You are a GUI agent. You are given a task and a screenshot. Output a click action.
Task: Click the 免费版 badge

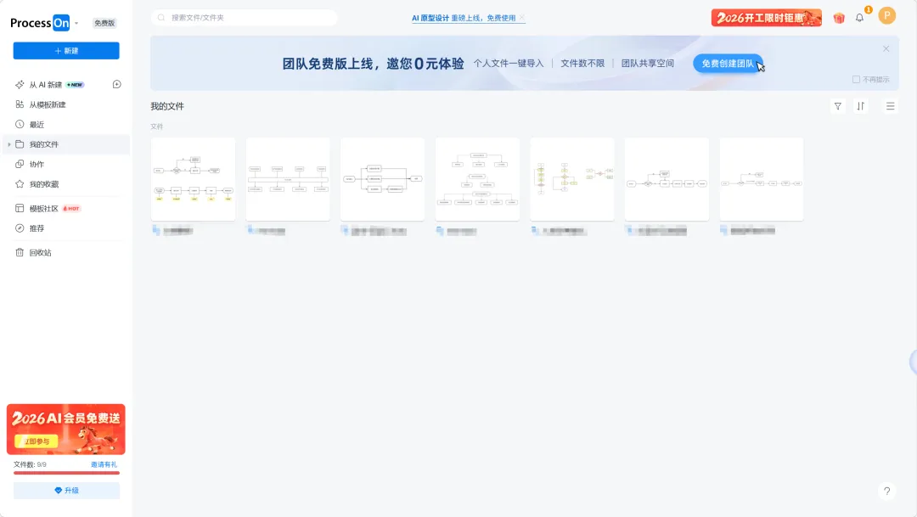point(104,24)
